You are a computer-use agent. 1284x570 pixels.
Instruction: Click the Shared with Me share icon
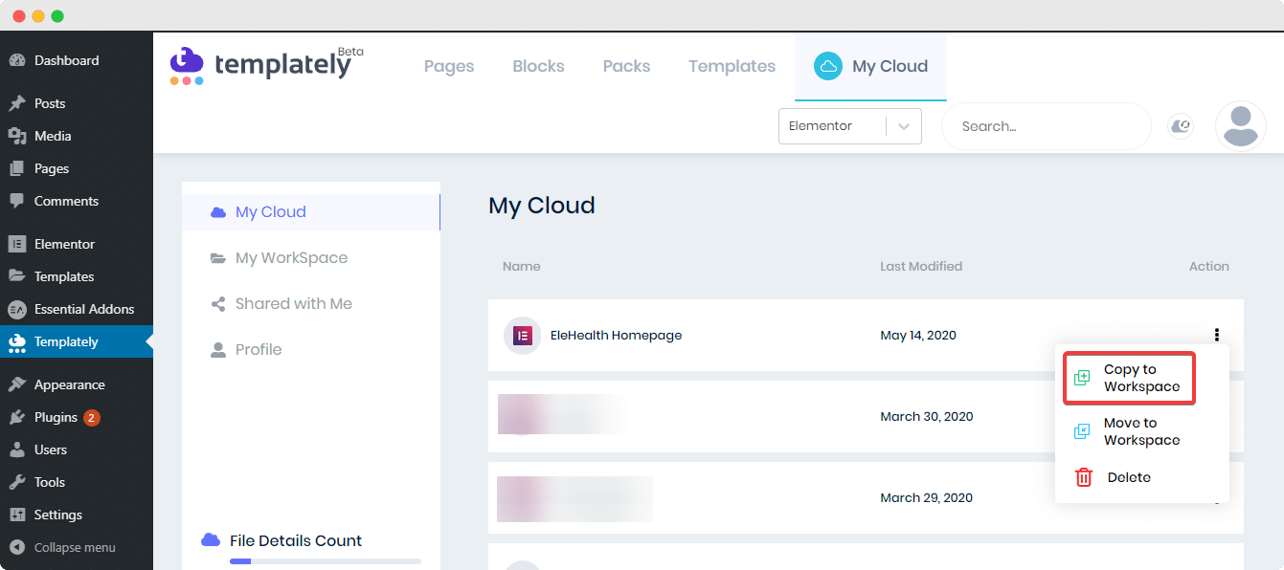218,304
